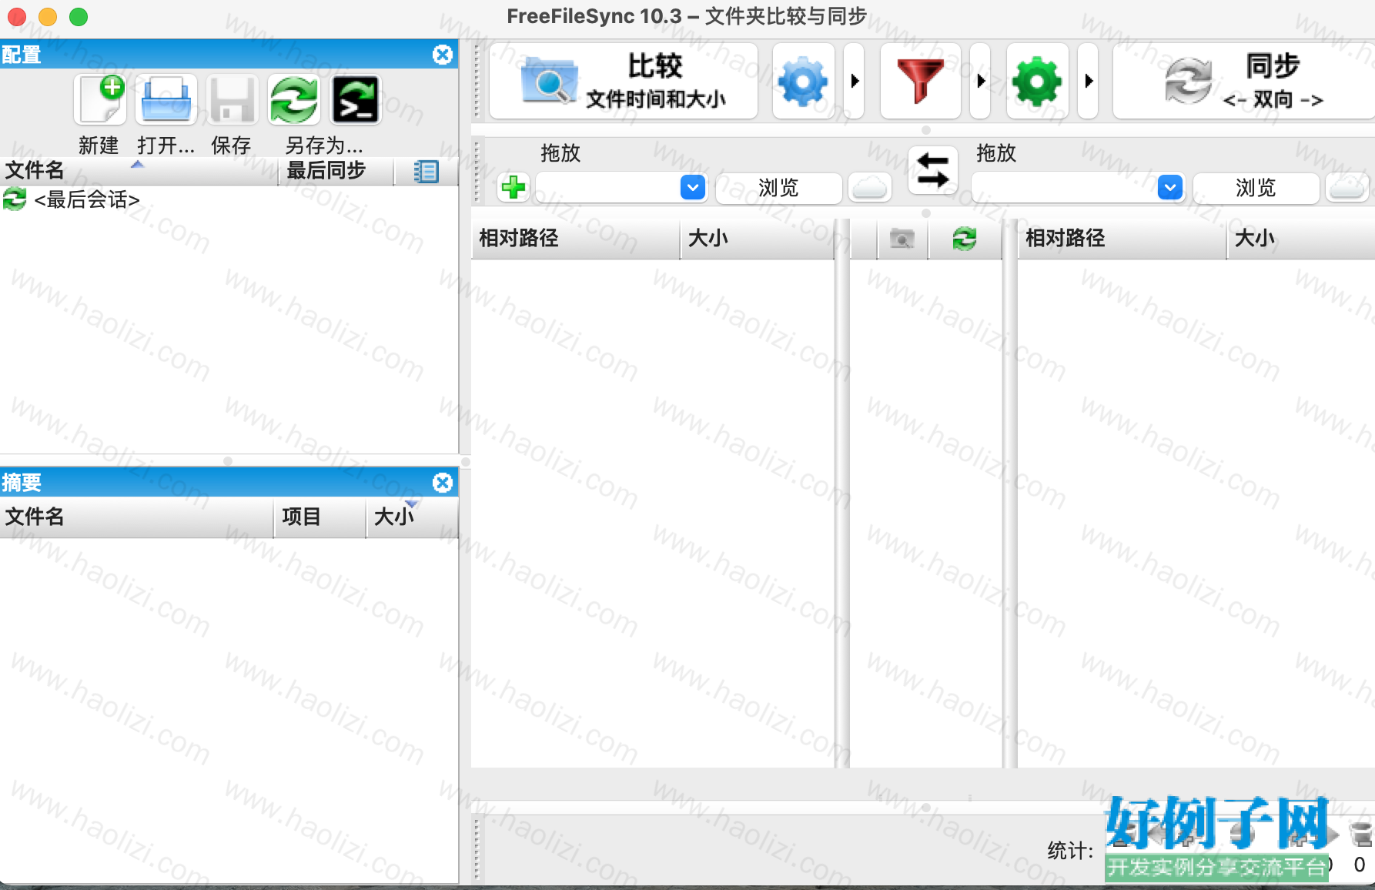Select a left-side cloud folder icon
Screen dimensions: 1375x890
click(870, 188)
